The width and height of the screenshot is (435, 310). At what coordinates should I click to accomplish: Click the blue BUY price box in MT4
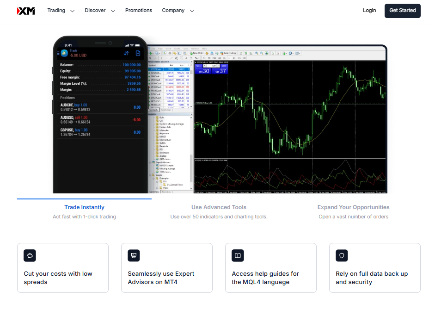click(220, 69)
